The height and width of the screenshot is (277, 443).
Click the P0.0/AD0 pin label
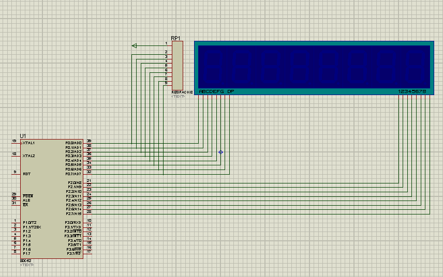[x=73, y=143]
